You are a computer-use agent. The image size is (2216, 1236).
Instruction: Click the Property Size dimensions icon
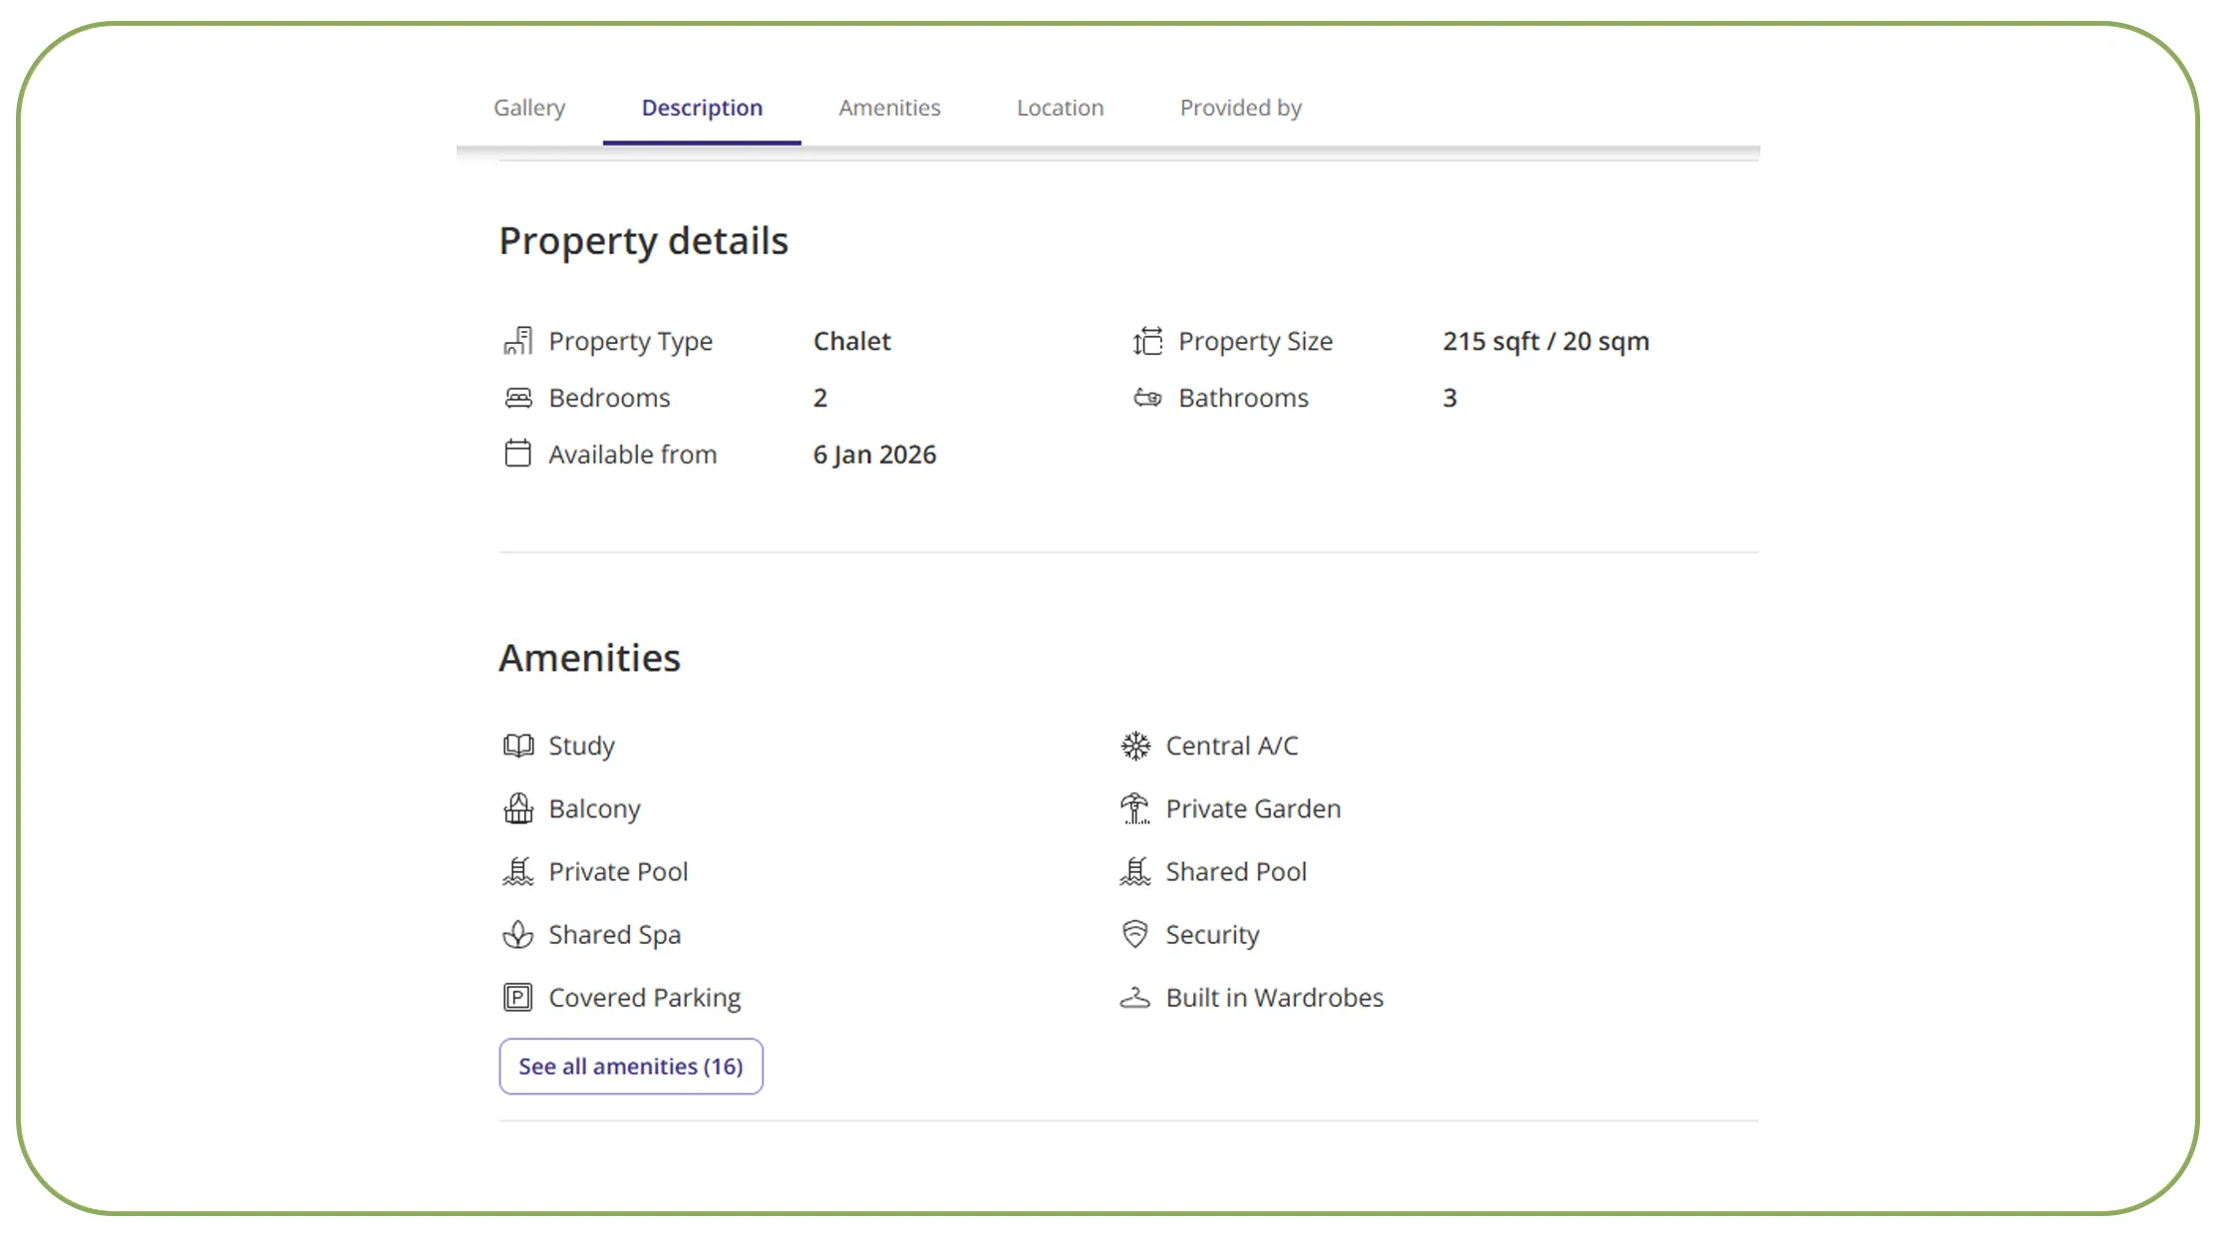tap(1147, 340)
